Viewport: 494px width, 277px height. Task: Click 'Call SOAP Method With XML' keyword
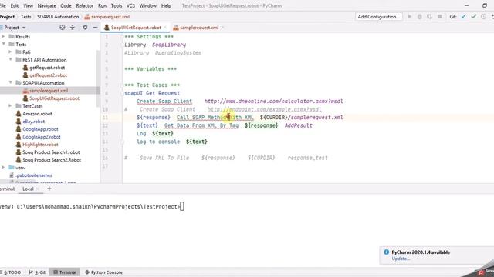(215, 118)
